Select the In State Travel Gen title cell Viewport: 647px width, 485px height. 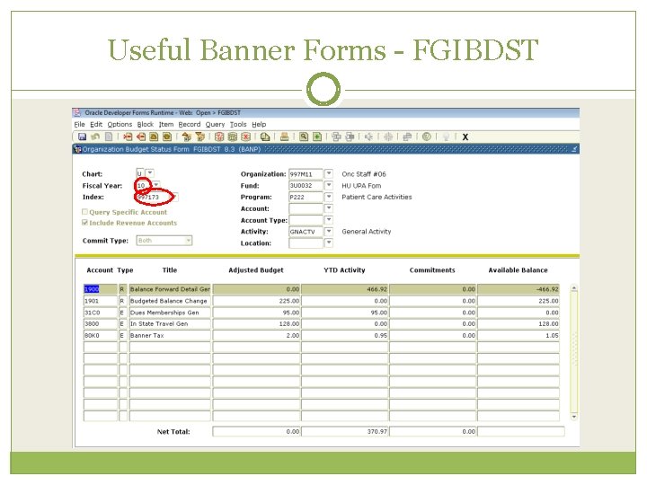pyautogui.click(x=170, y=324)
